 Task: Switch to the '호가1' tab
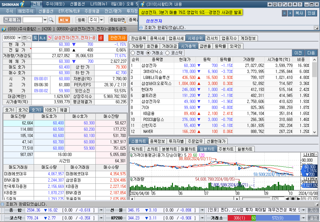pos(9,110)
